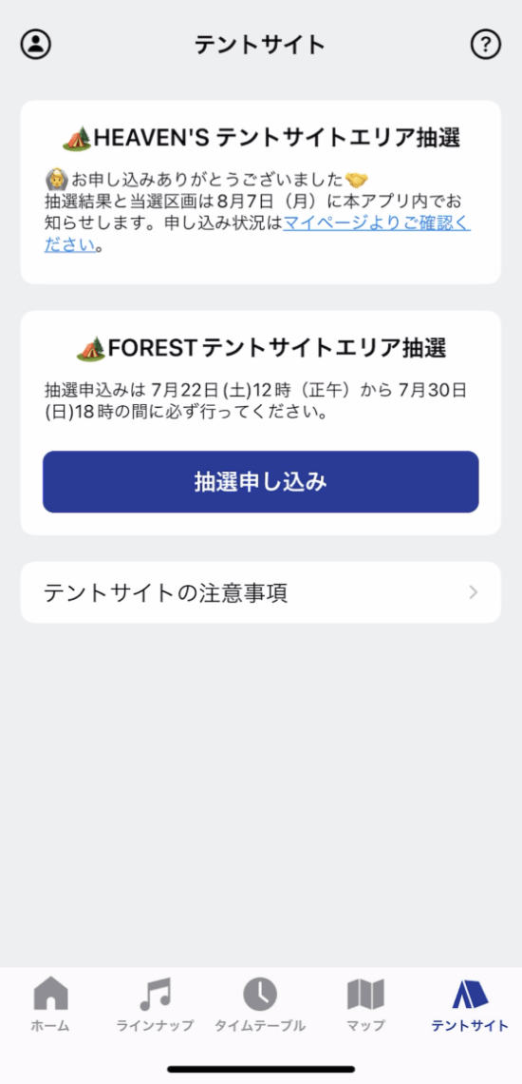Go to the マップ tab label

coord(365,1025)
